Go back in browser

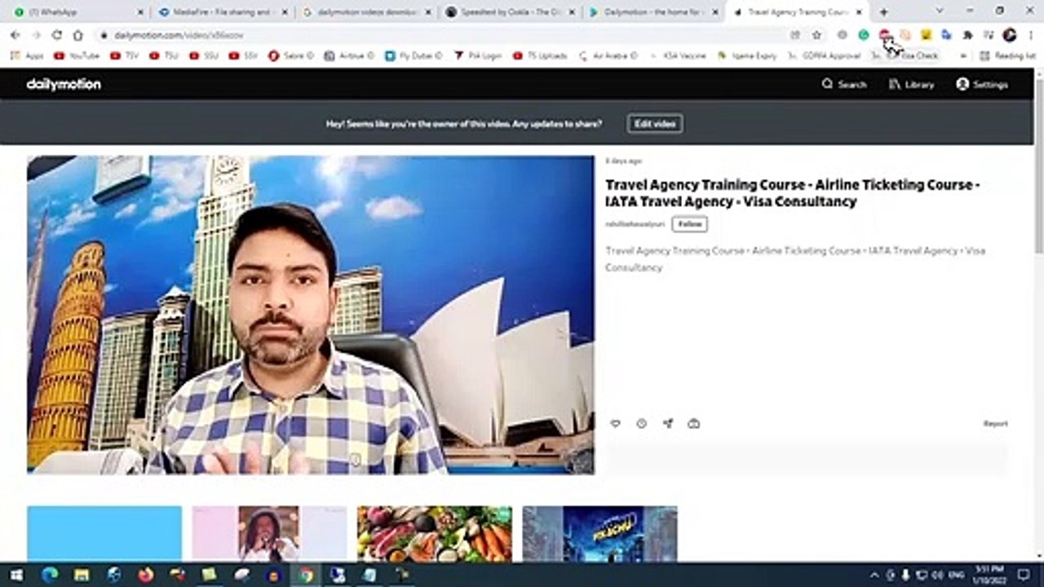point(15,35)
